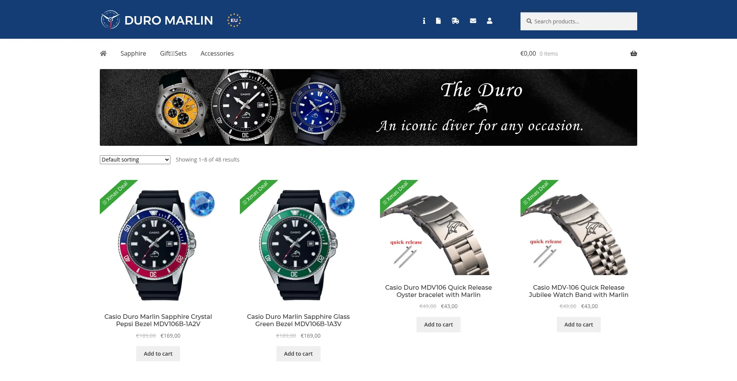Viewport: 737px width, 381px height.
Task: Open the Accessories menu item
Action: coord(217,53)
